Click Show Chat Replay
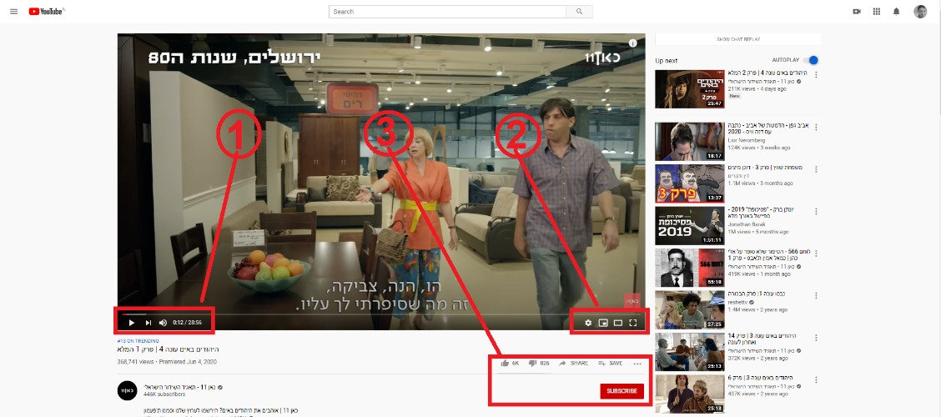The height and width of the screenshot is (417, 941). pyautogui.click(x=738, y=39)
